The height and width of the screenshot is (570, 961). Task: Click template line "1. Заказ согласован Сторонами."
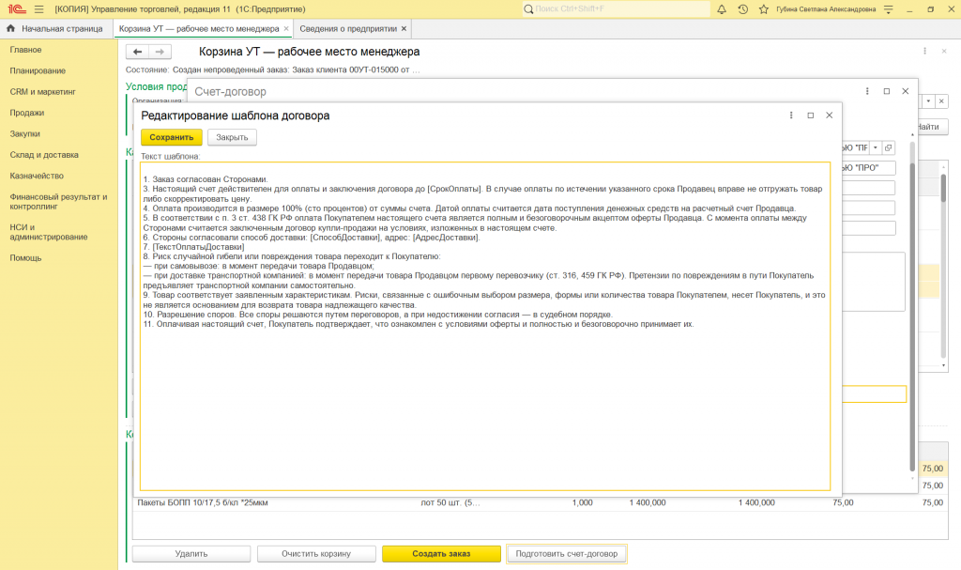click(x=206, y=179)
